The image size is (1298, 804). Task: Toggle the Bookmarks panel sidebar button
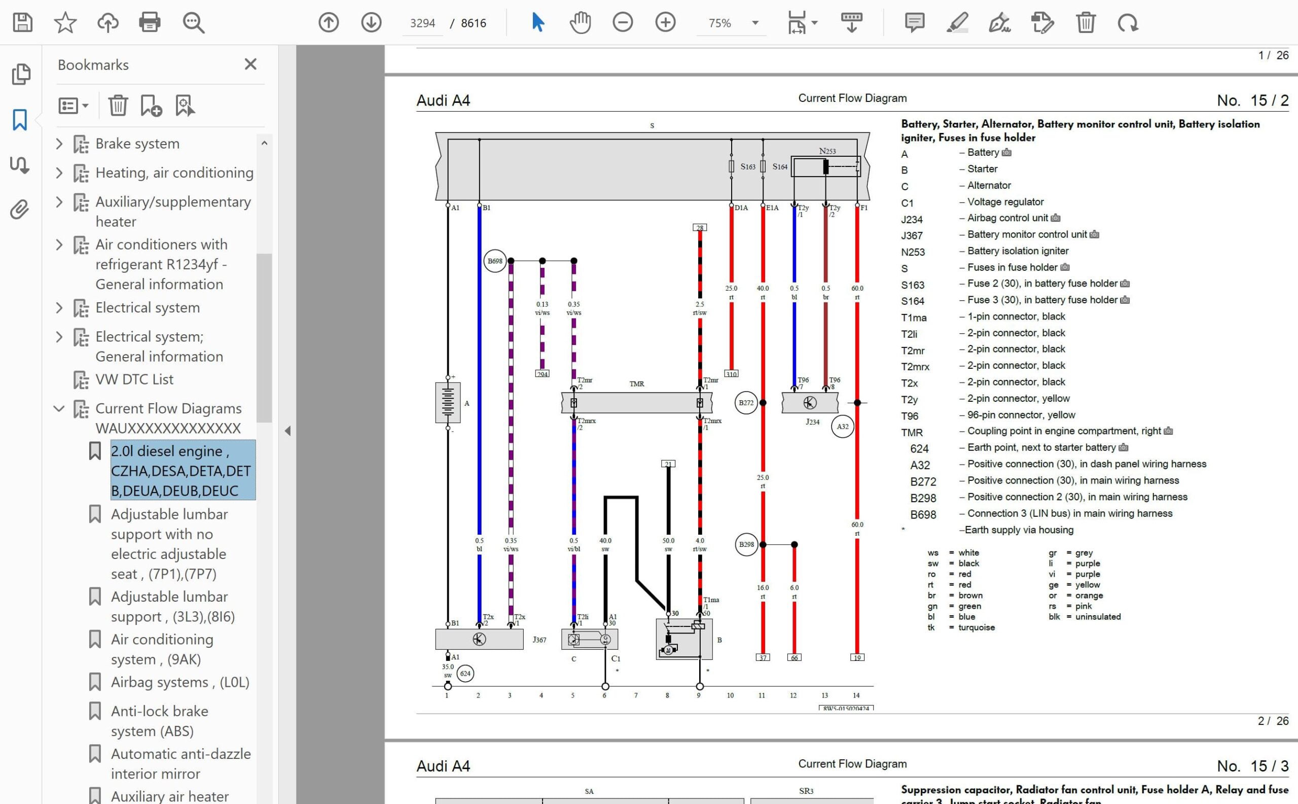20,120
